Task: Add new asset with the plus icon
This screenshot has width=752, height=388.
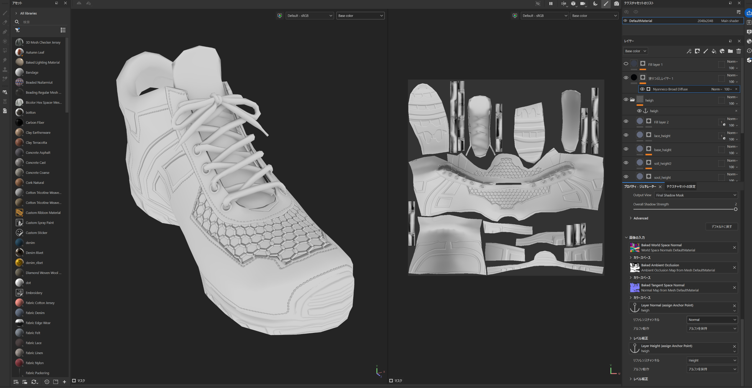Action: pyautogui.click(x=64, y=382)
